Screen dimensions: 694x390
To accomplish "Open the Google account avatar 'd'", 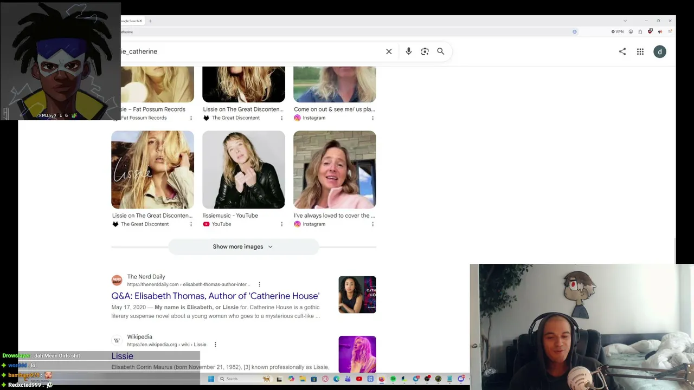I will click(x=660, y=51).
